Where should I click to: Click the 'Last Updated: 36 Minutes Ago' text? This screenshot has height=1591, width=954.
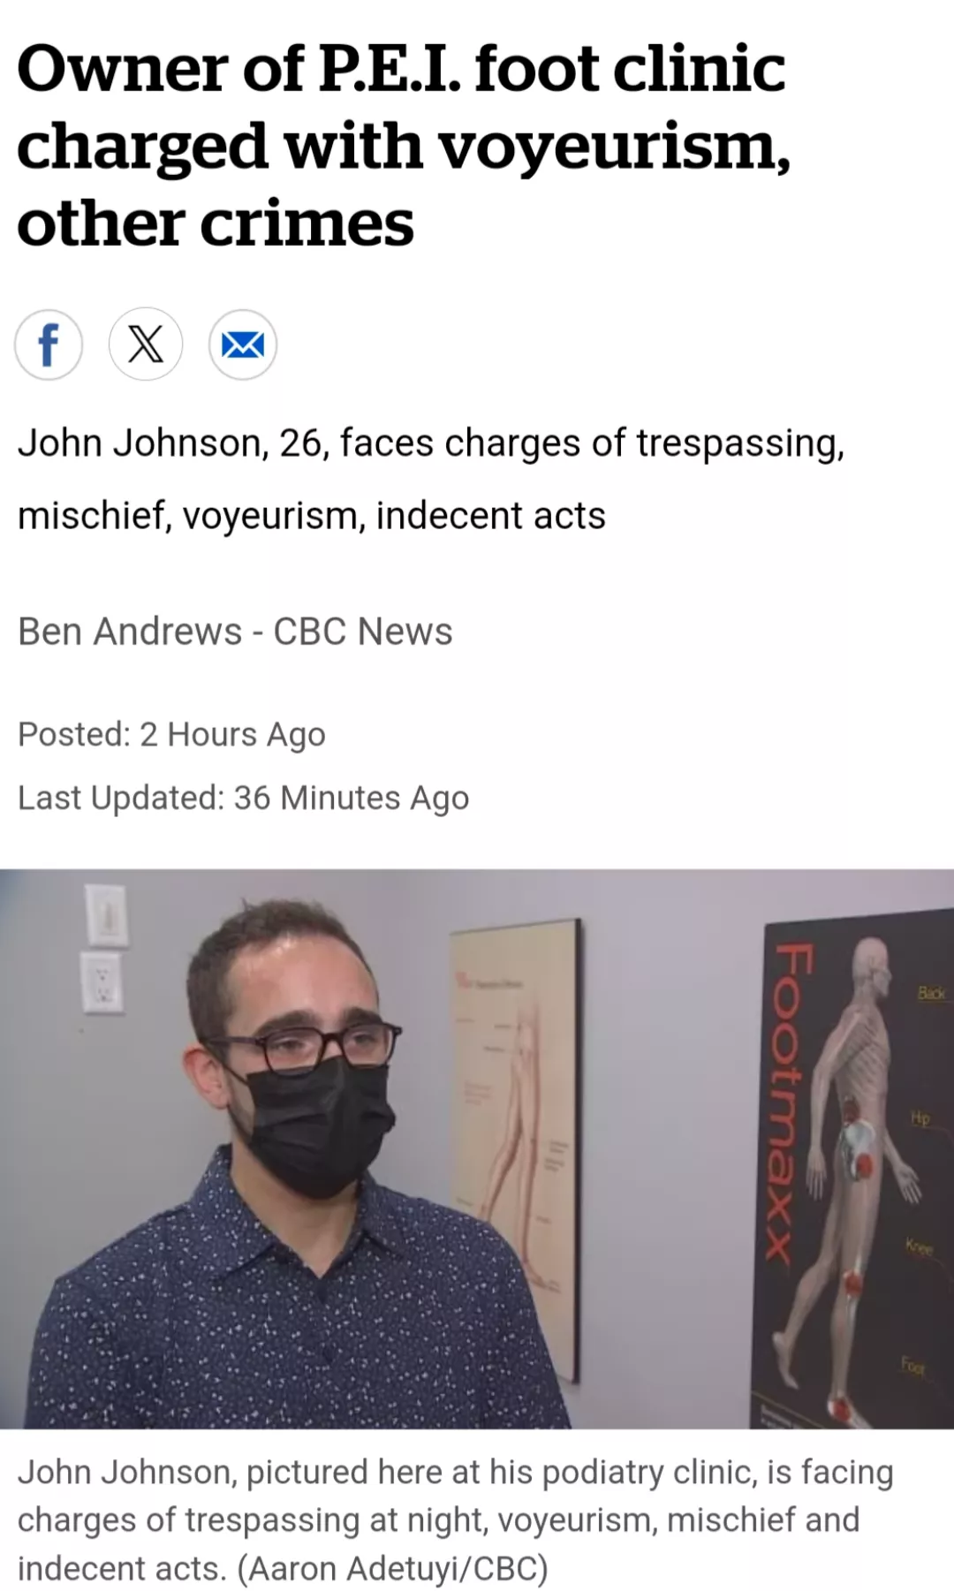click(x=244, y=799)
